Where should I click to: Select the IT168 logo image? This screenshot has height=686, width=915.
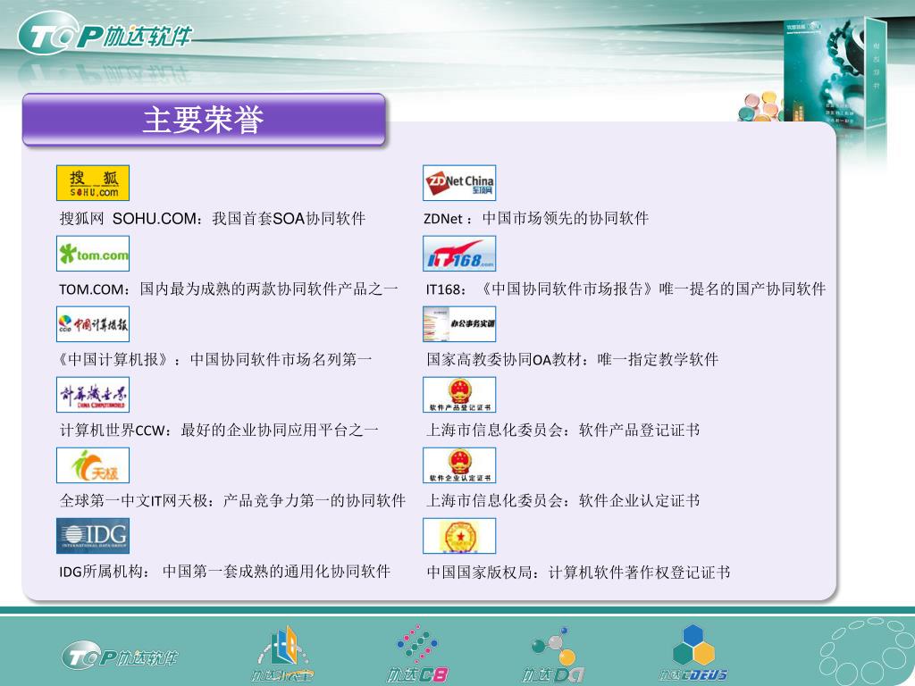pos(459,254)
